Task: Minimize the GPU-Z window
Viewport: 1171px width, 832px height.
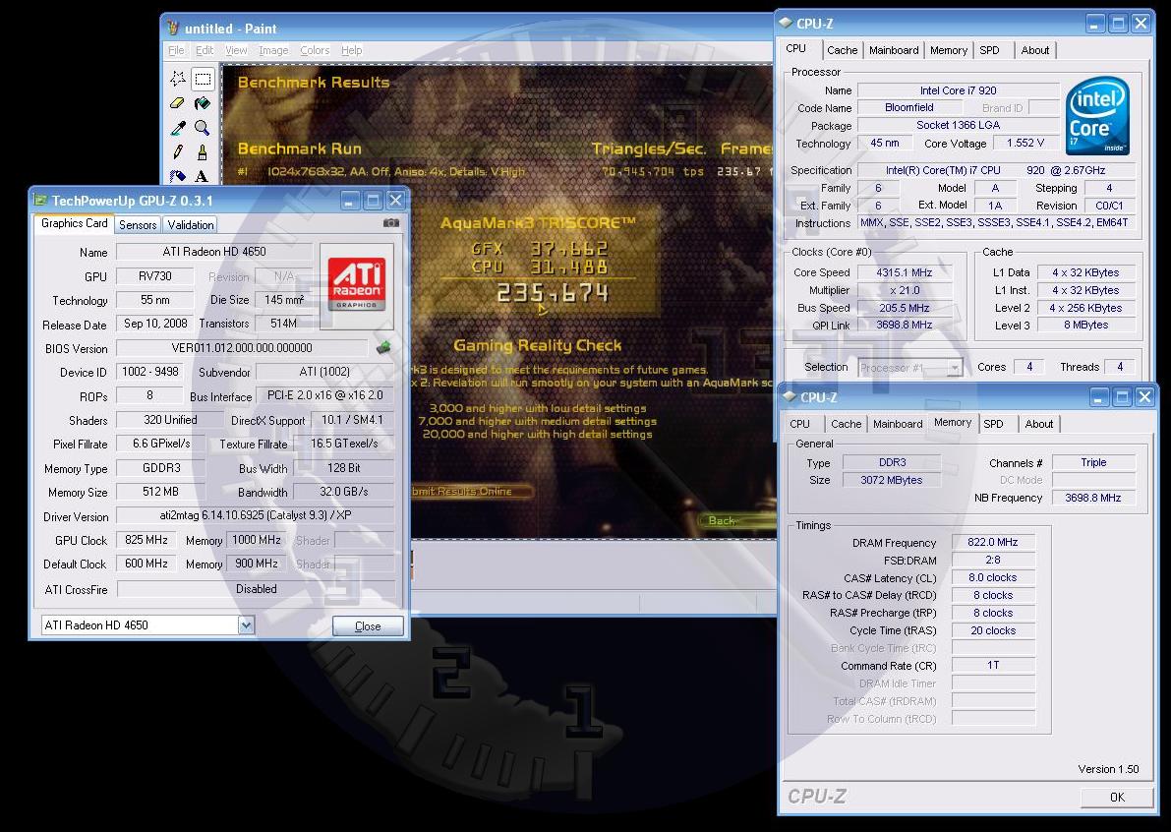Action: point(350,200)
